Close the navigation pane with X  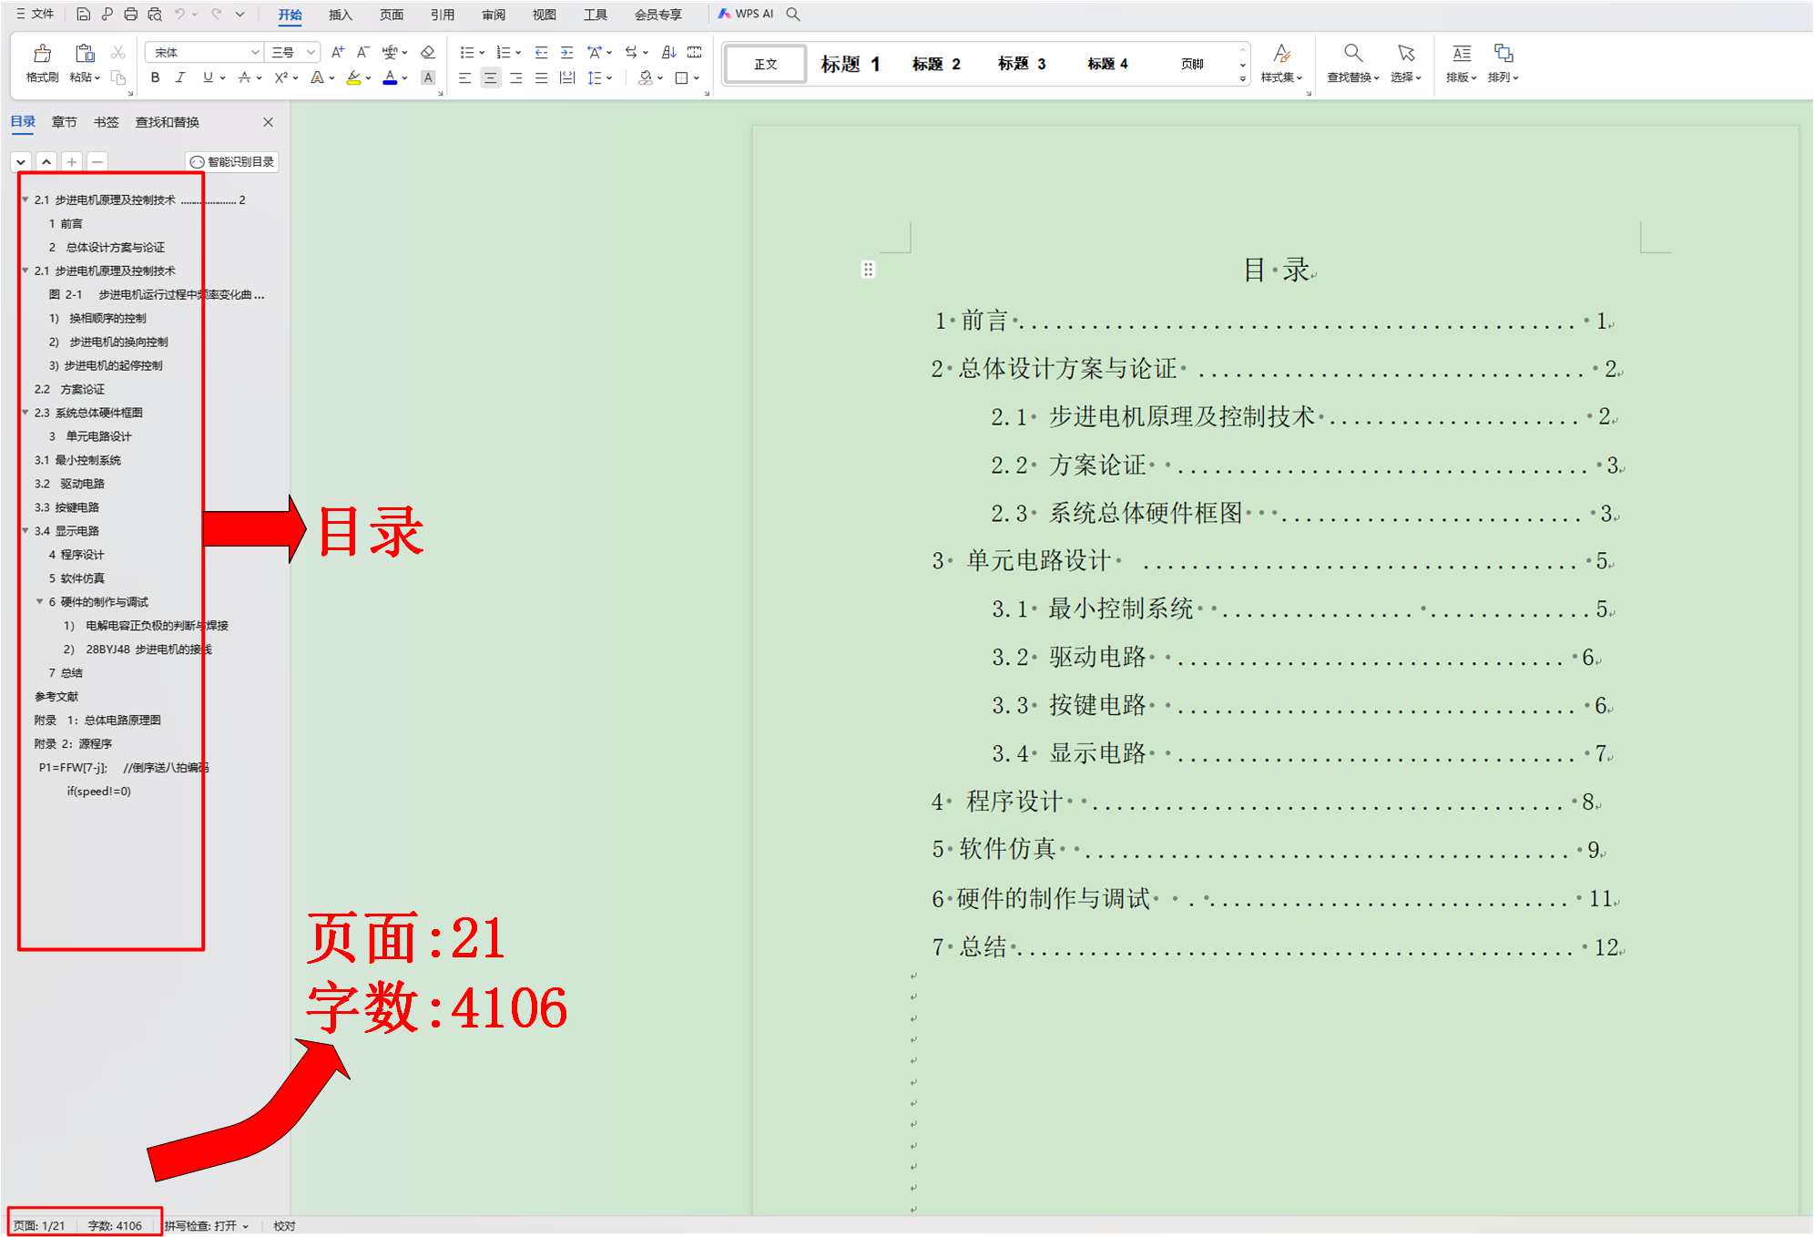[x=268, y=122]
